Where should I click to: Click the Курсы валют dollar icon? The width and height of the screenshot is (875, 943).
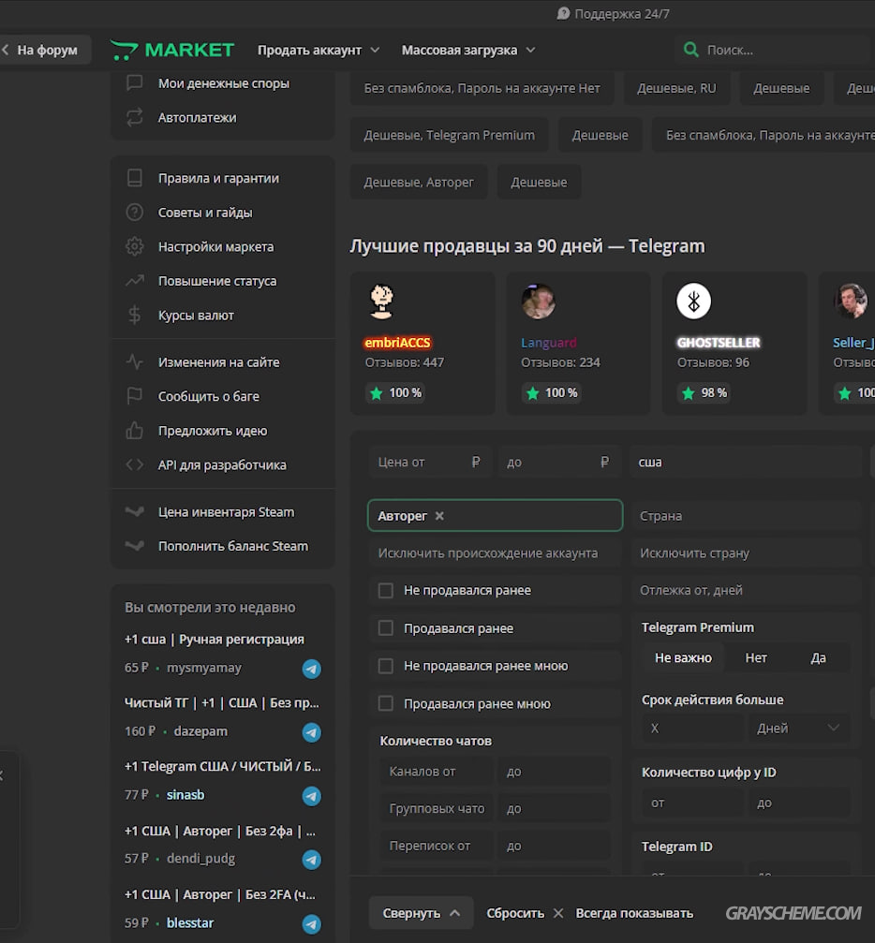134,316
